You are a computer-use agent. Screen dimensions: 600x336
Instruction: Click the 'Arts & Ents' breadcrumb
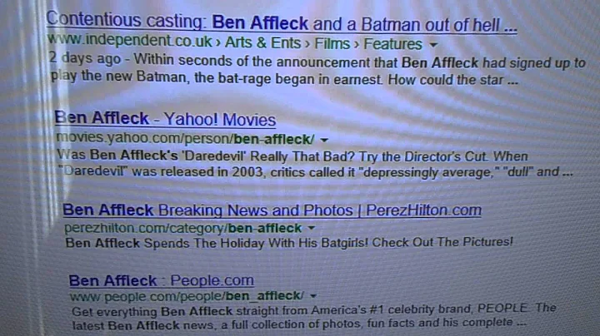coord(262,42)
